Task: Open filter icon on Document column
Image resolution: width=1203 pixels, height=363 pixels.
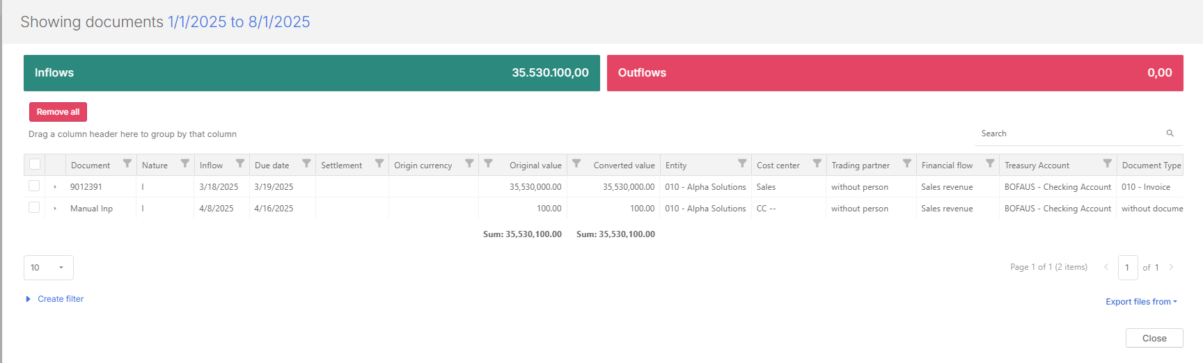Action: (x=127, y=164)
